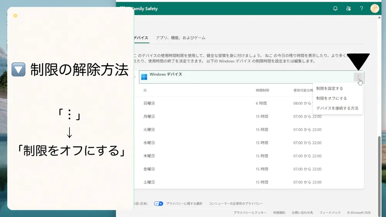The height and width of the screenshot is (217, 386).
Task: Click scrollbar up arrow at top
Action: [x=379, y=17]
